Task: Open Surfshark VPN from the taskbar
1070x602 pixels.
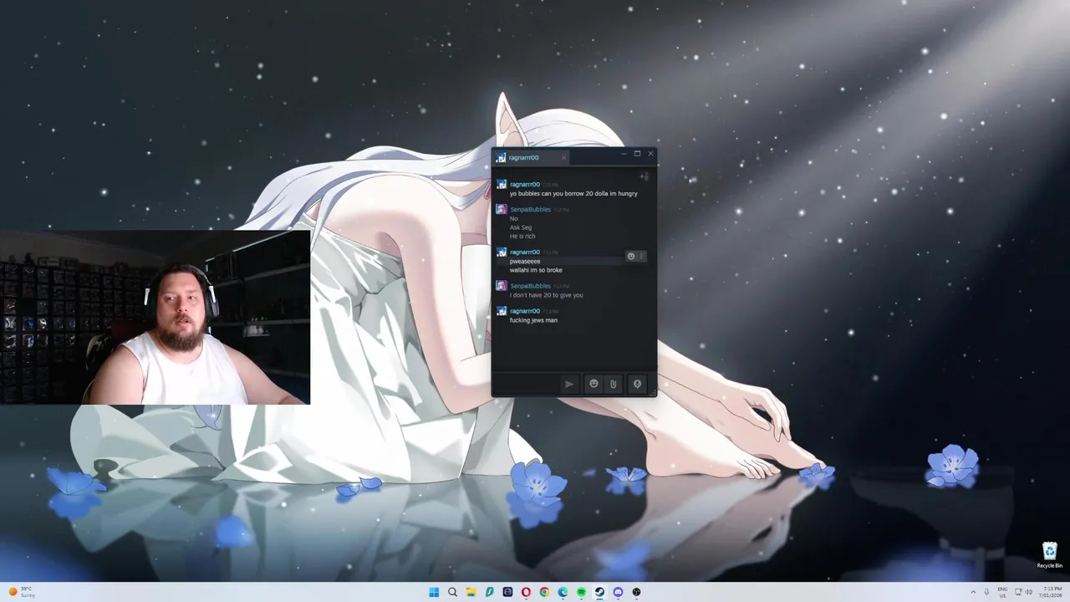Action: (x=489, y=592)
